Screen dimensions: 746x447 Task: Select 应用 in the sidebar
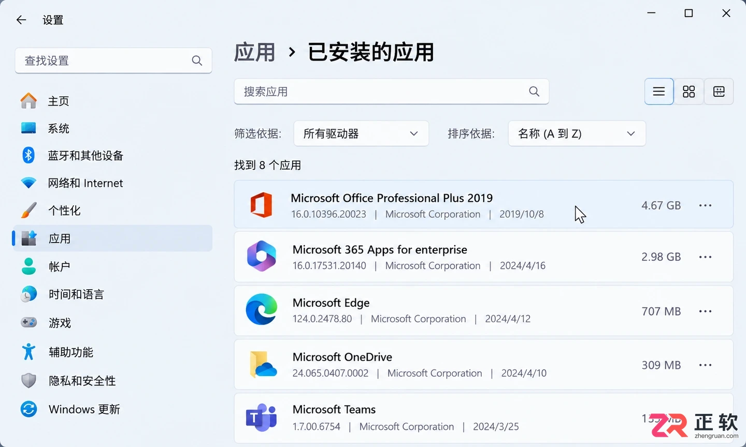[x=113, y=239]
